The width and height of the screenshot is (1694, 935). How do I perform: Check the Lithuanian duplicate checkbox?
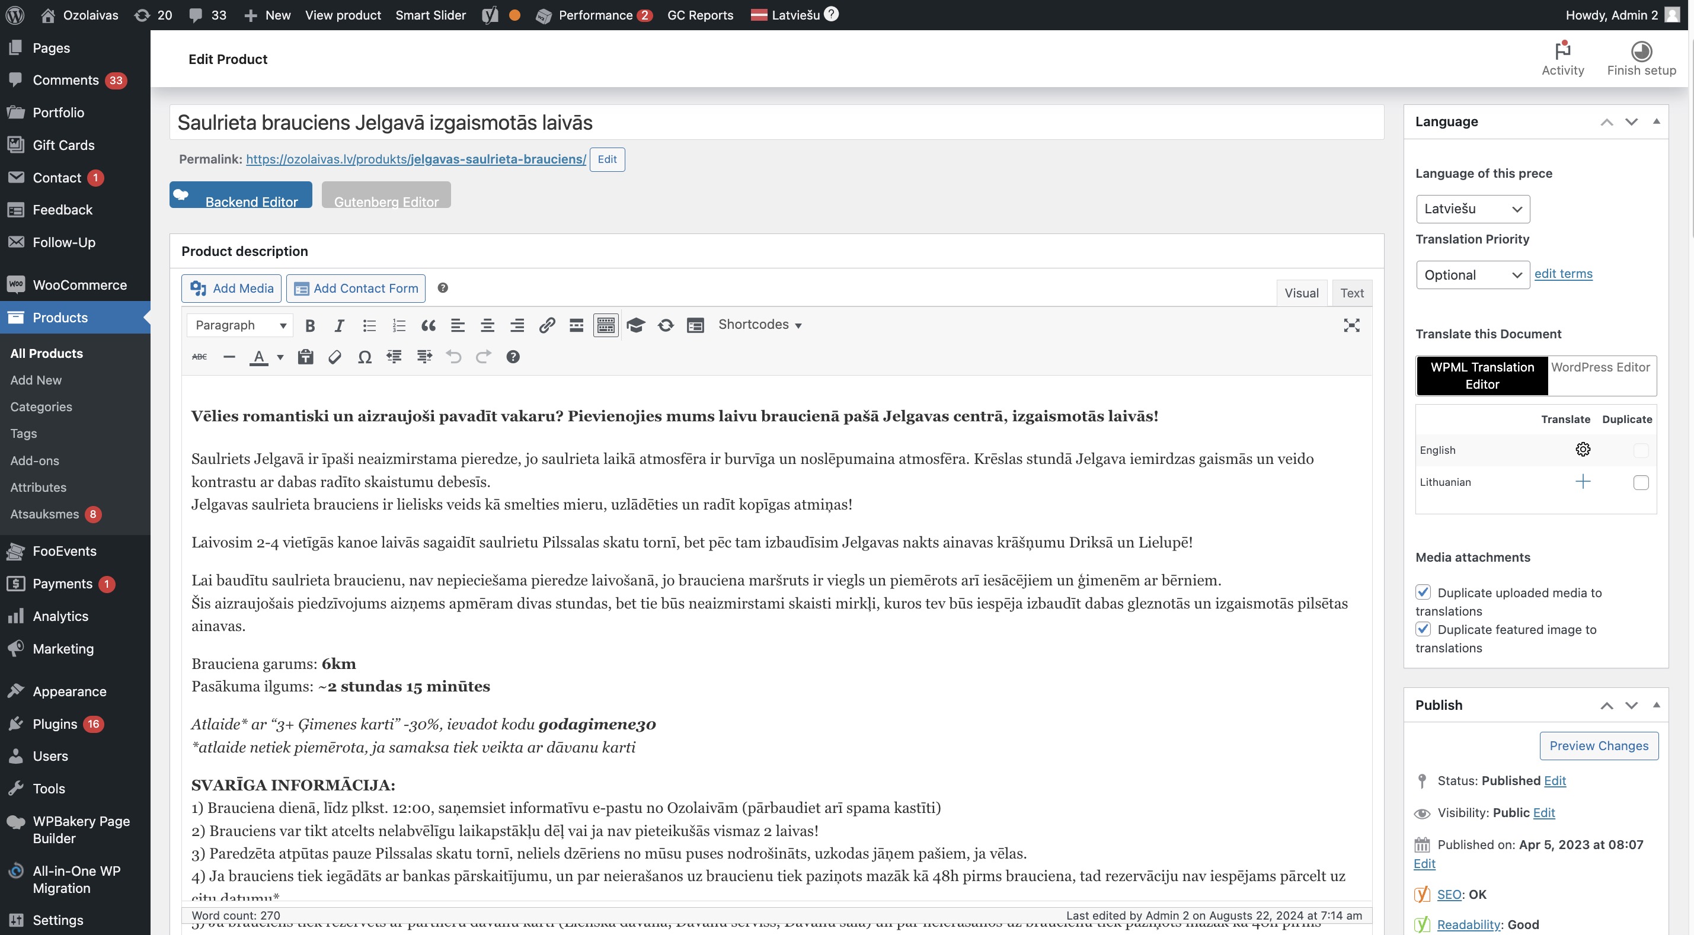tap(1641, 483)
